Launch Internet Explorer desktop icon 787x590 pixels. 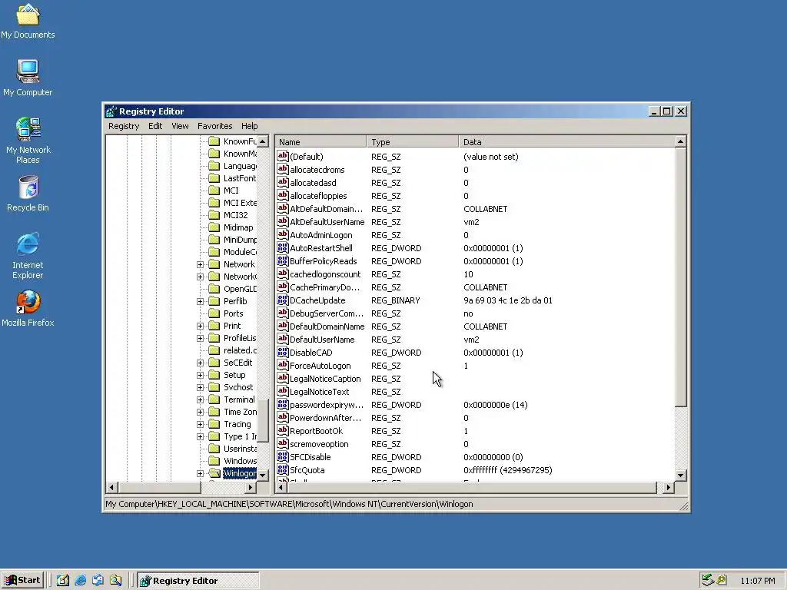pos(28,255)
